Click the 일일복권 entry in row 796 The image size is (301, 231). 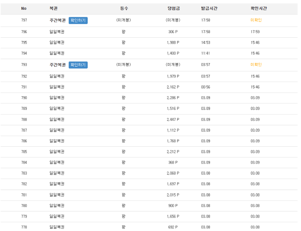tap(57, 32)
